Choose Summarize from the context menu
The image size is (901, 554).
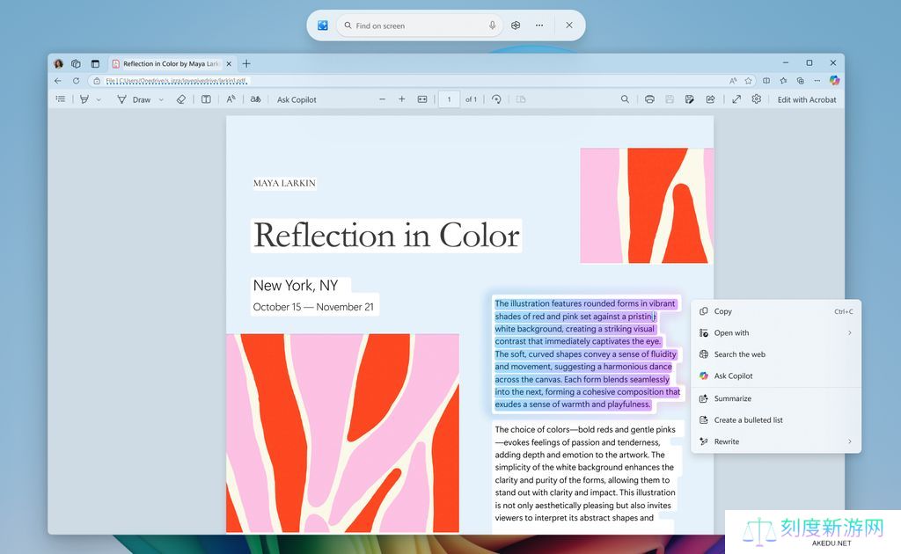click(x=732, y=398)
